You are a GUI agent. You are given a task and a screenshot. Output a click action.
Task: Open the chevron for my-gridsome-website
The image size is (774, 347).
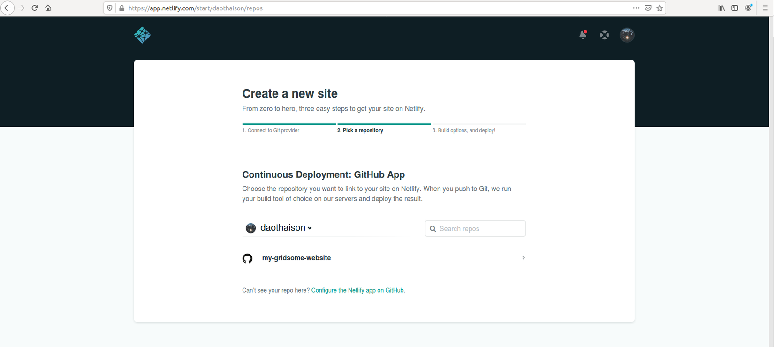524,258
